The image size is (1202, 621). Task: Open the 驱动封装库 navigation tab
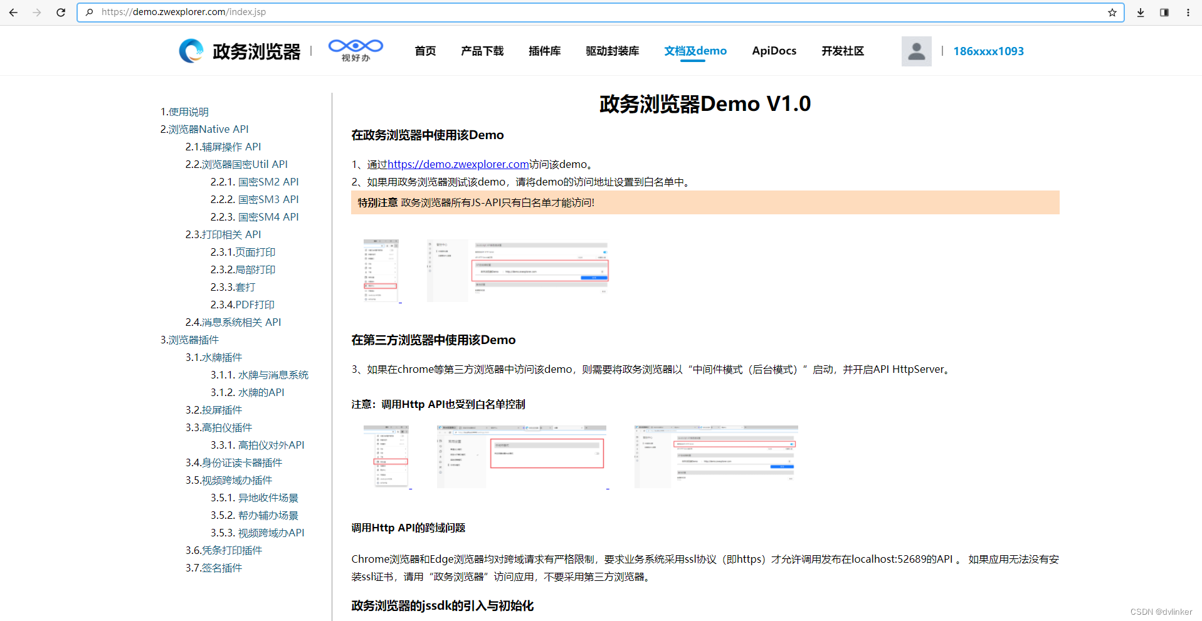pyautogui.click(x=613, y=51)
